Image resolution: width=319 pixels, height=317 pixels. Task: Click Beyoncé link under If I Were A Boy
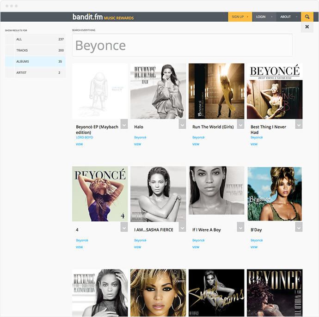coord(198,240)
